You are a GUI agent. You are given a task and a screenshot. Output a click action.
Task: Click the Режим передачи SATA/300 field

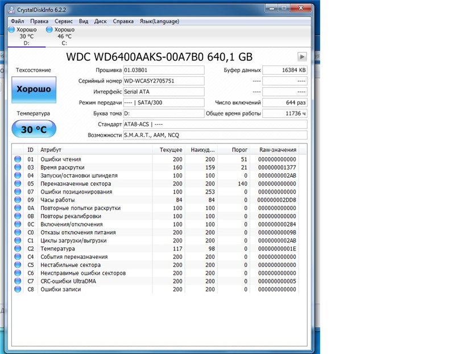[x=164, y=102]
